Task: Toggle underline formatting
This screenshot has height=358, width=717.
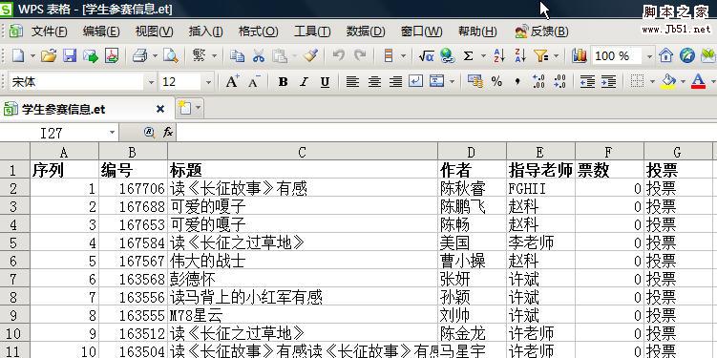Action: click(x=326, y=82)
